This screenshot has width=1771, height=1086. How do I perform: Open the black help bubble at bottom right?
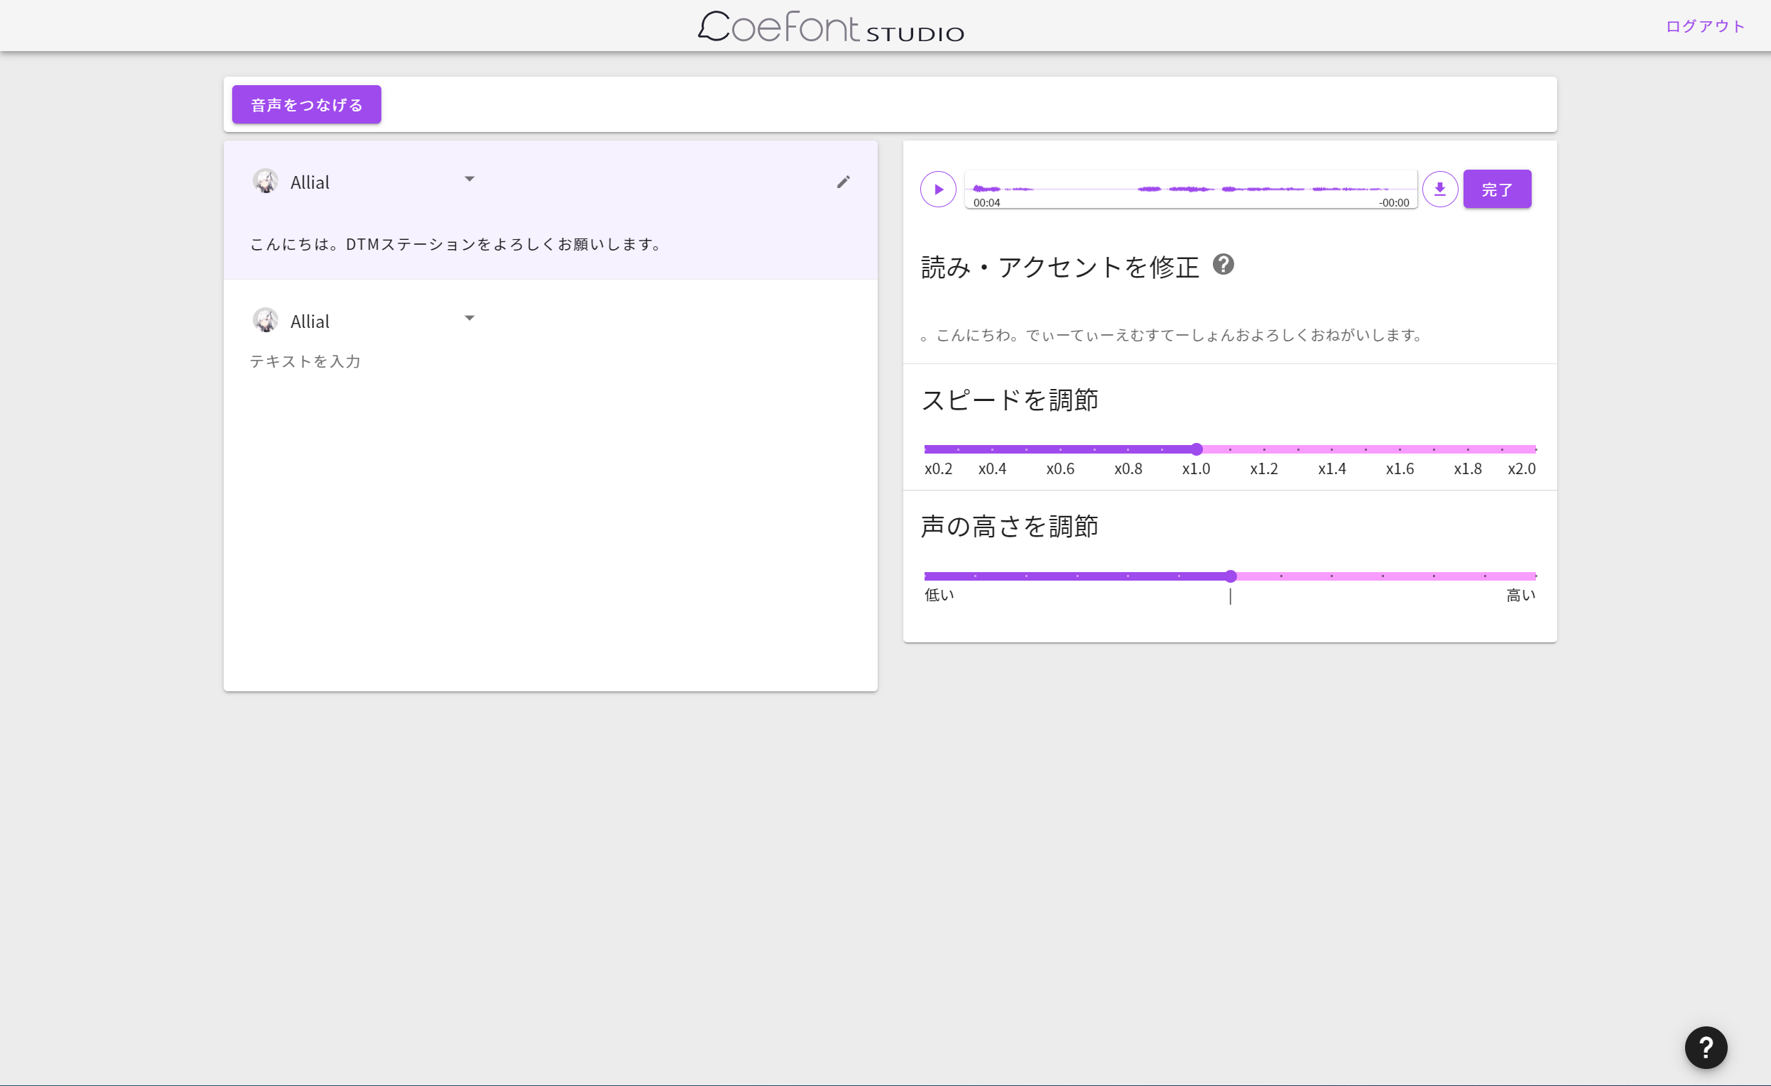click(x=1706, y=1048)
